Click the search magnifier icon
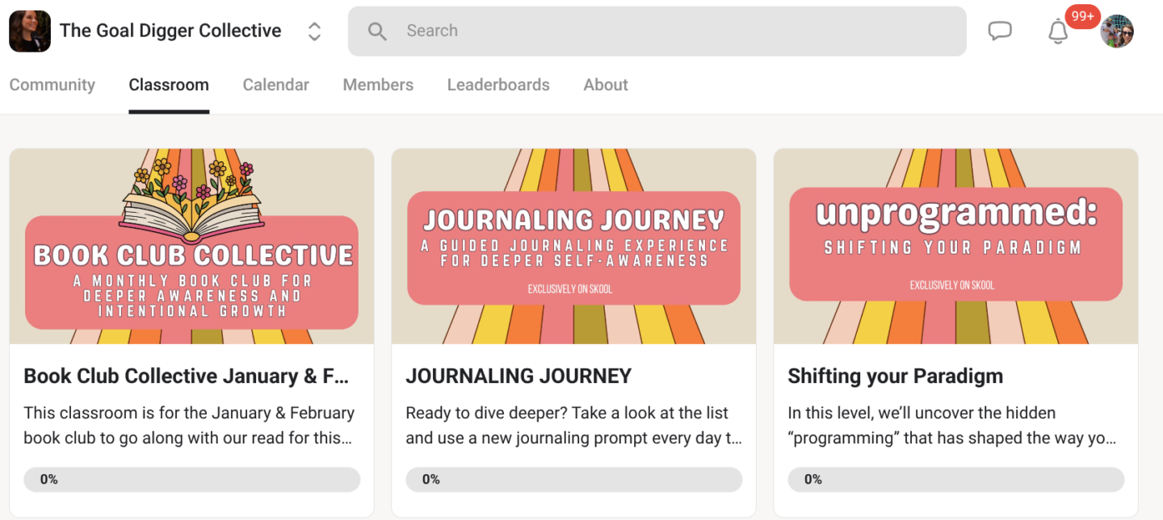The width and height of the screenshot is (1163, 520). (x=376, y=31)
